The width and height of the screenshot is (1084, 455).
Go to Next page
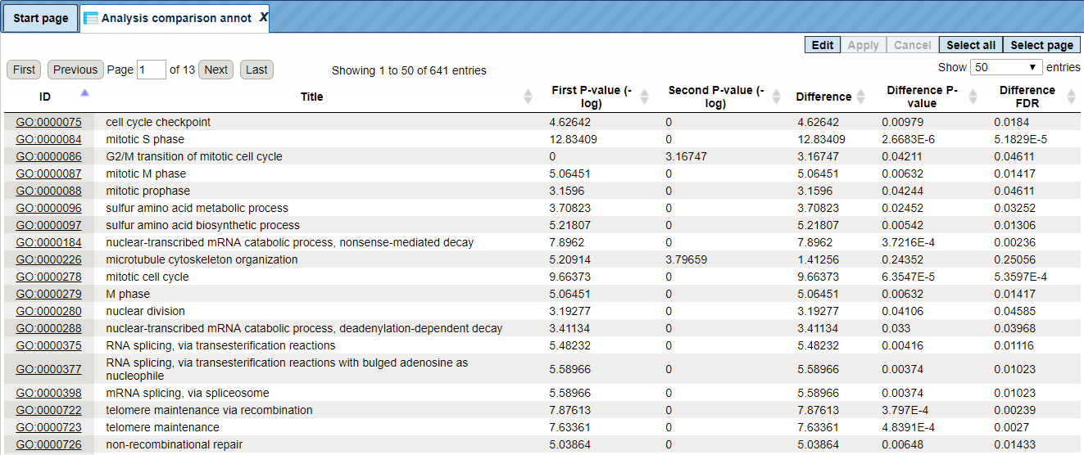pyautogui.click(x=215, y=70)
